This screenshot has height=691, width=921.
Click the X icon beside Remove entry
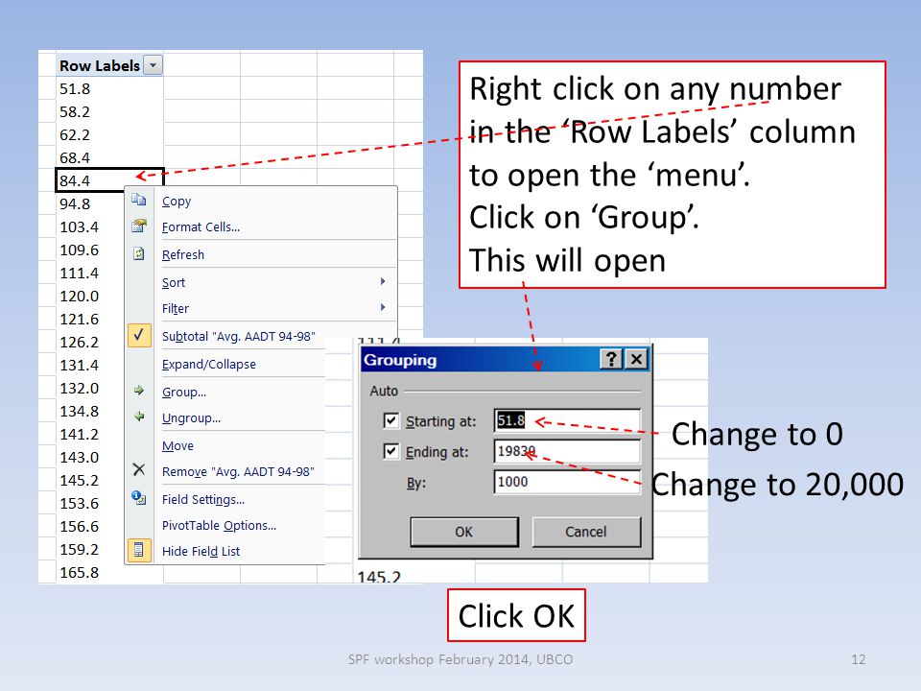point(138,469)
